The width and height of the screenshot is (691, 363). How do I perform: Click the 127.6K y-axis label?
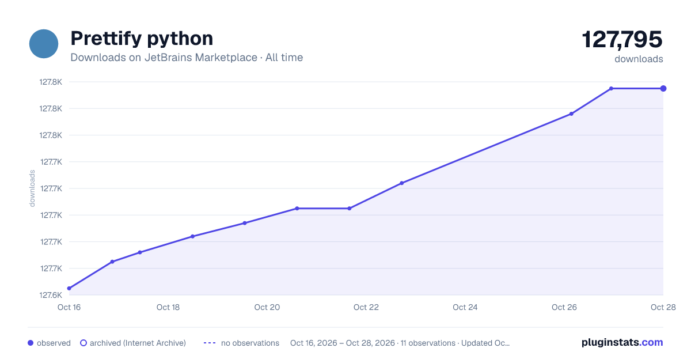point(51,295)
